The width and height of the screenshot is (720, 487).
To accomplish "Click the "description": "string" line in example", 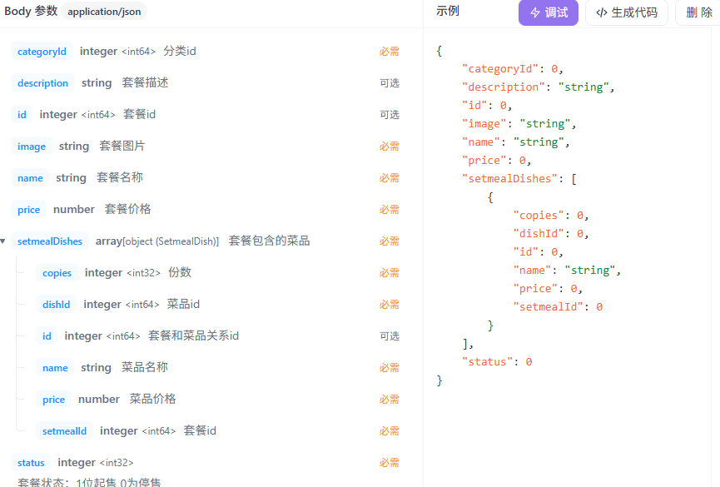I will (x=539, y=87).
